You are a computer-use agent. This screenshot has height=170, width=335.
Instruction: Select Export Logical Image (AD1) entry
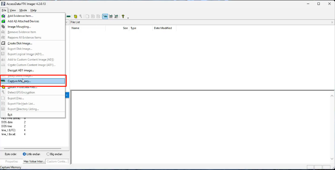click(x=33, y=54)
